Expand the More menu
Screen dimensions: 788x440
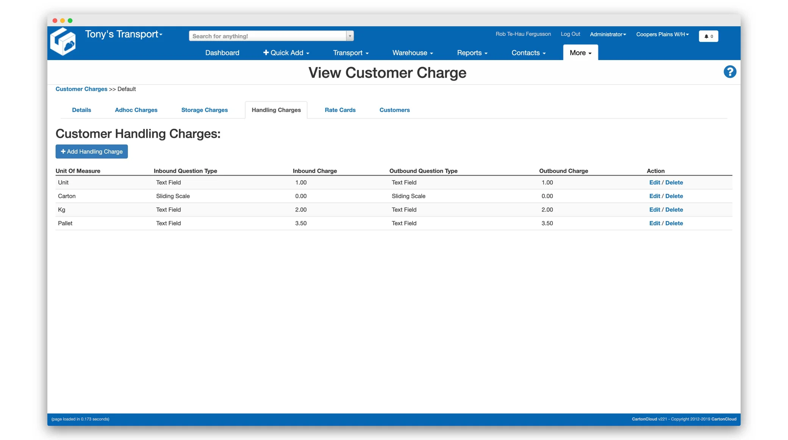click(x=580, y=53)
